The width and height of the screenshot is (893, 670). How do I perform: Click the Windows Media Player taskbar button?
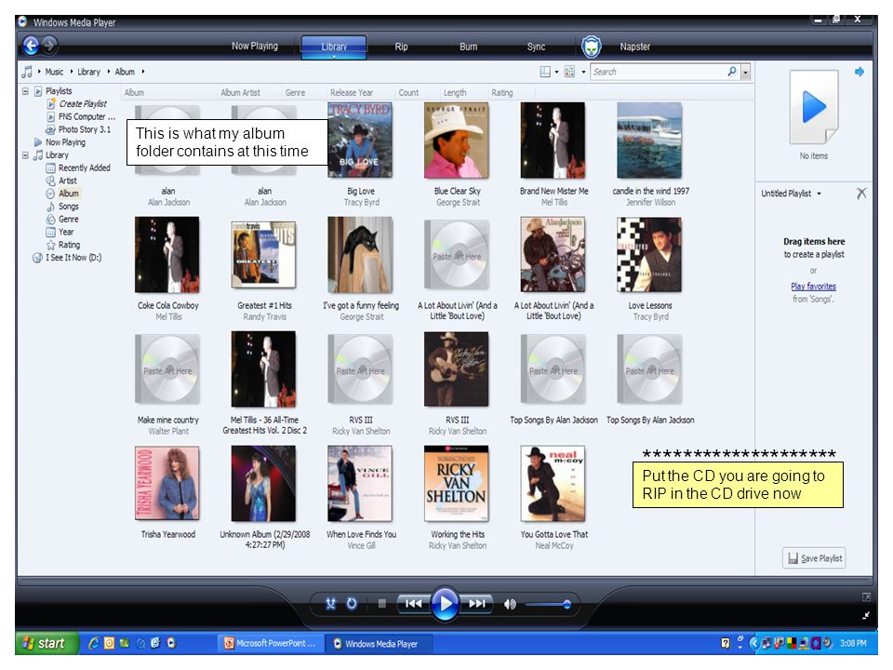coord(379,644)
